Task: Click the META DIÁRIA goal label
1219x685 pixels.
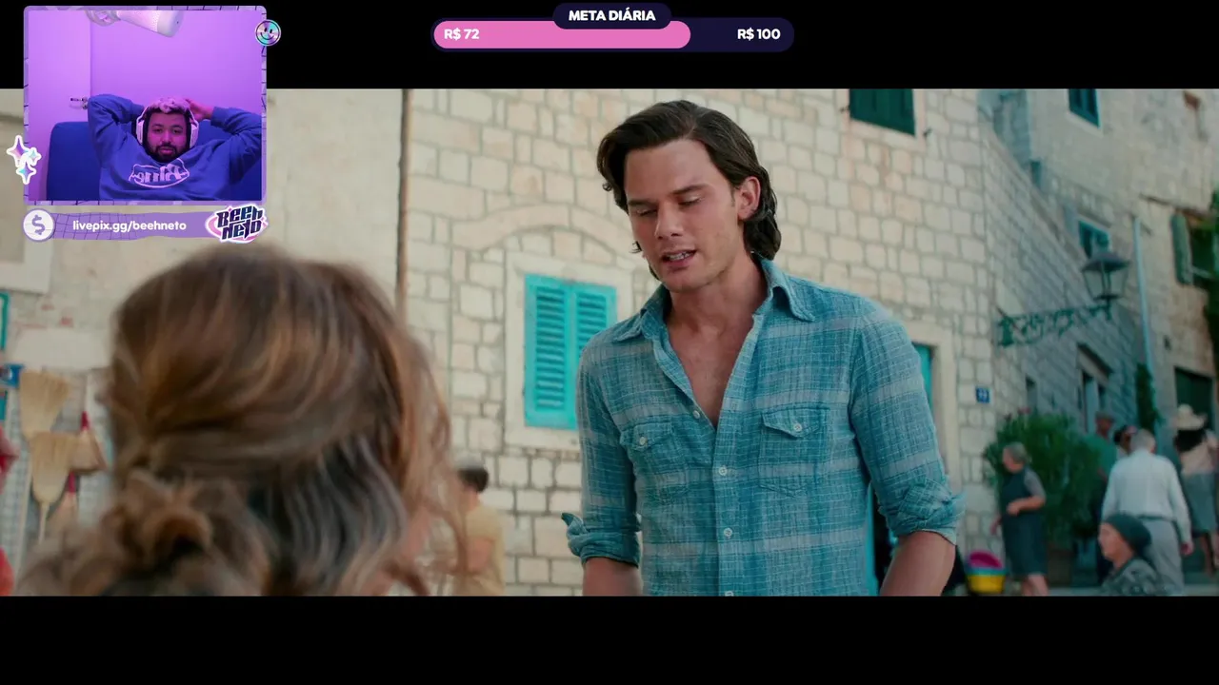Action: pyautogui.click(x=611, y=15)
